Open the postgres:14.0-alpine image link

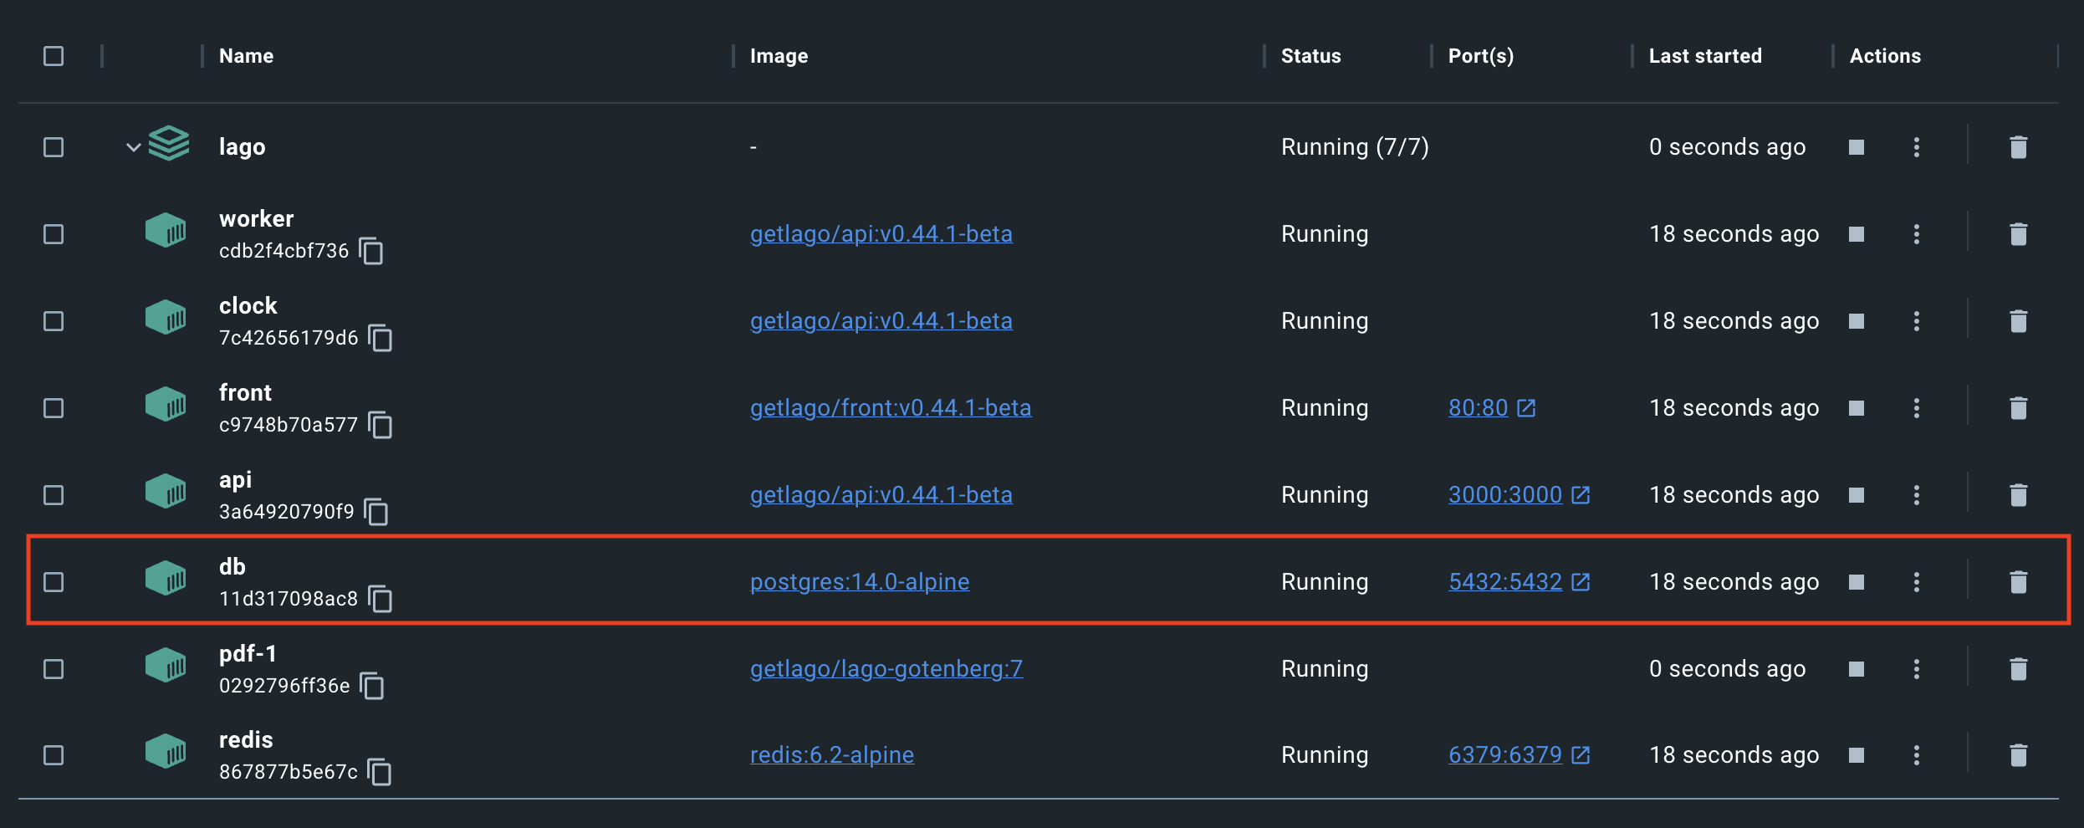(859, 582)
